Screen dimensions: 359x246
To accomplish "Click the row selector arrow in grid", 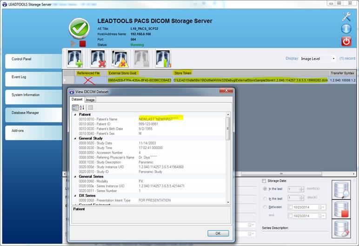I will click(x=65, y=80).
